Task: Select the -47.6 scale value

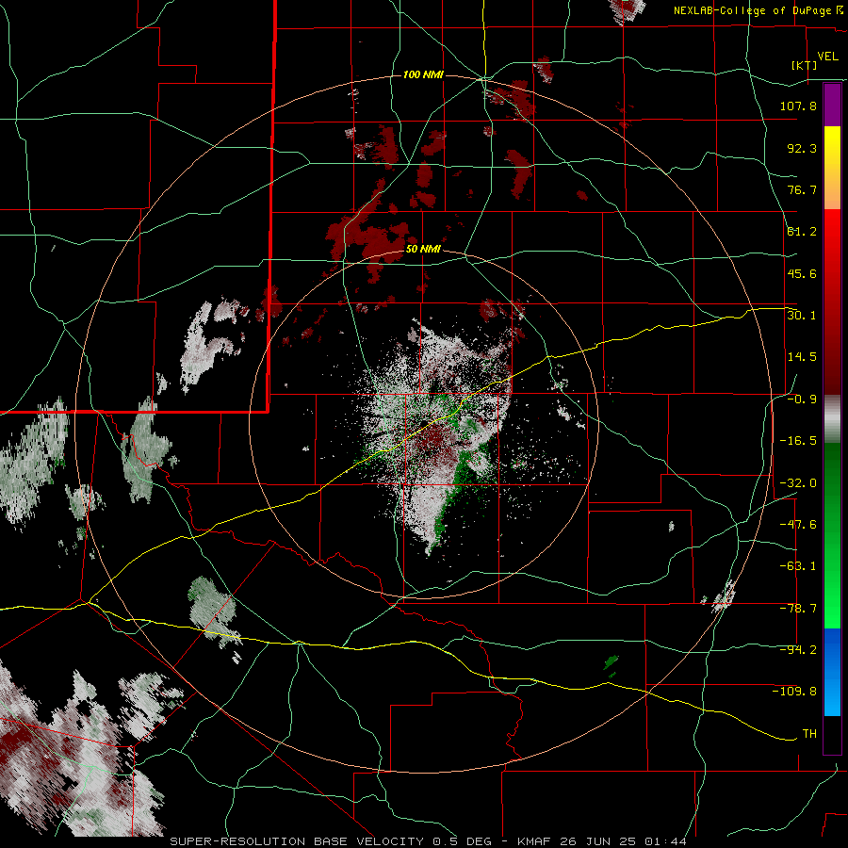Action: pos(798,525)
